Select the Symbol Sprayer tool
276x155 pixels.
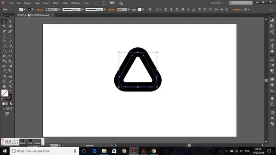(x=4, y=76)
